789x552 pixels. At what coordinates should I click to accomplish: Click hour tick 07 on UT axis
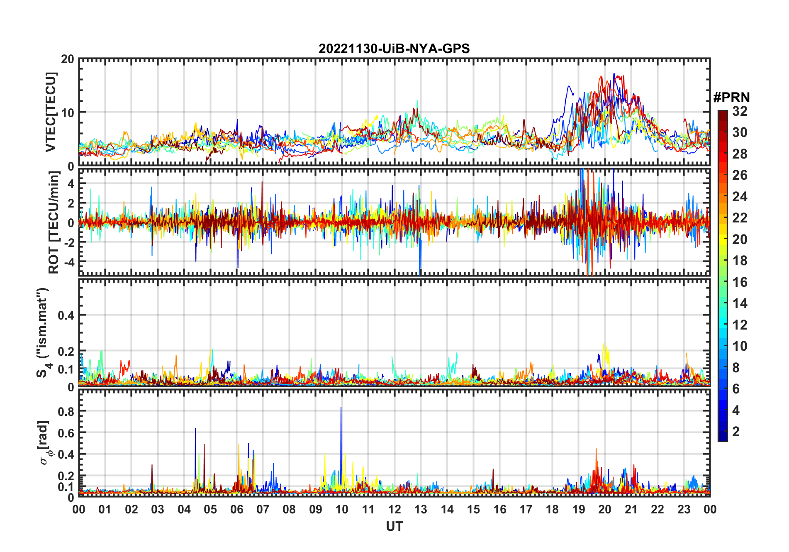[263, 509]
